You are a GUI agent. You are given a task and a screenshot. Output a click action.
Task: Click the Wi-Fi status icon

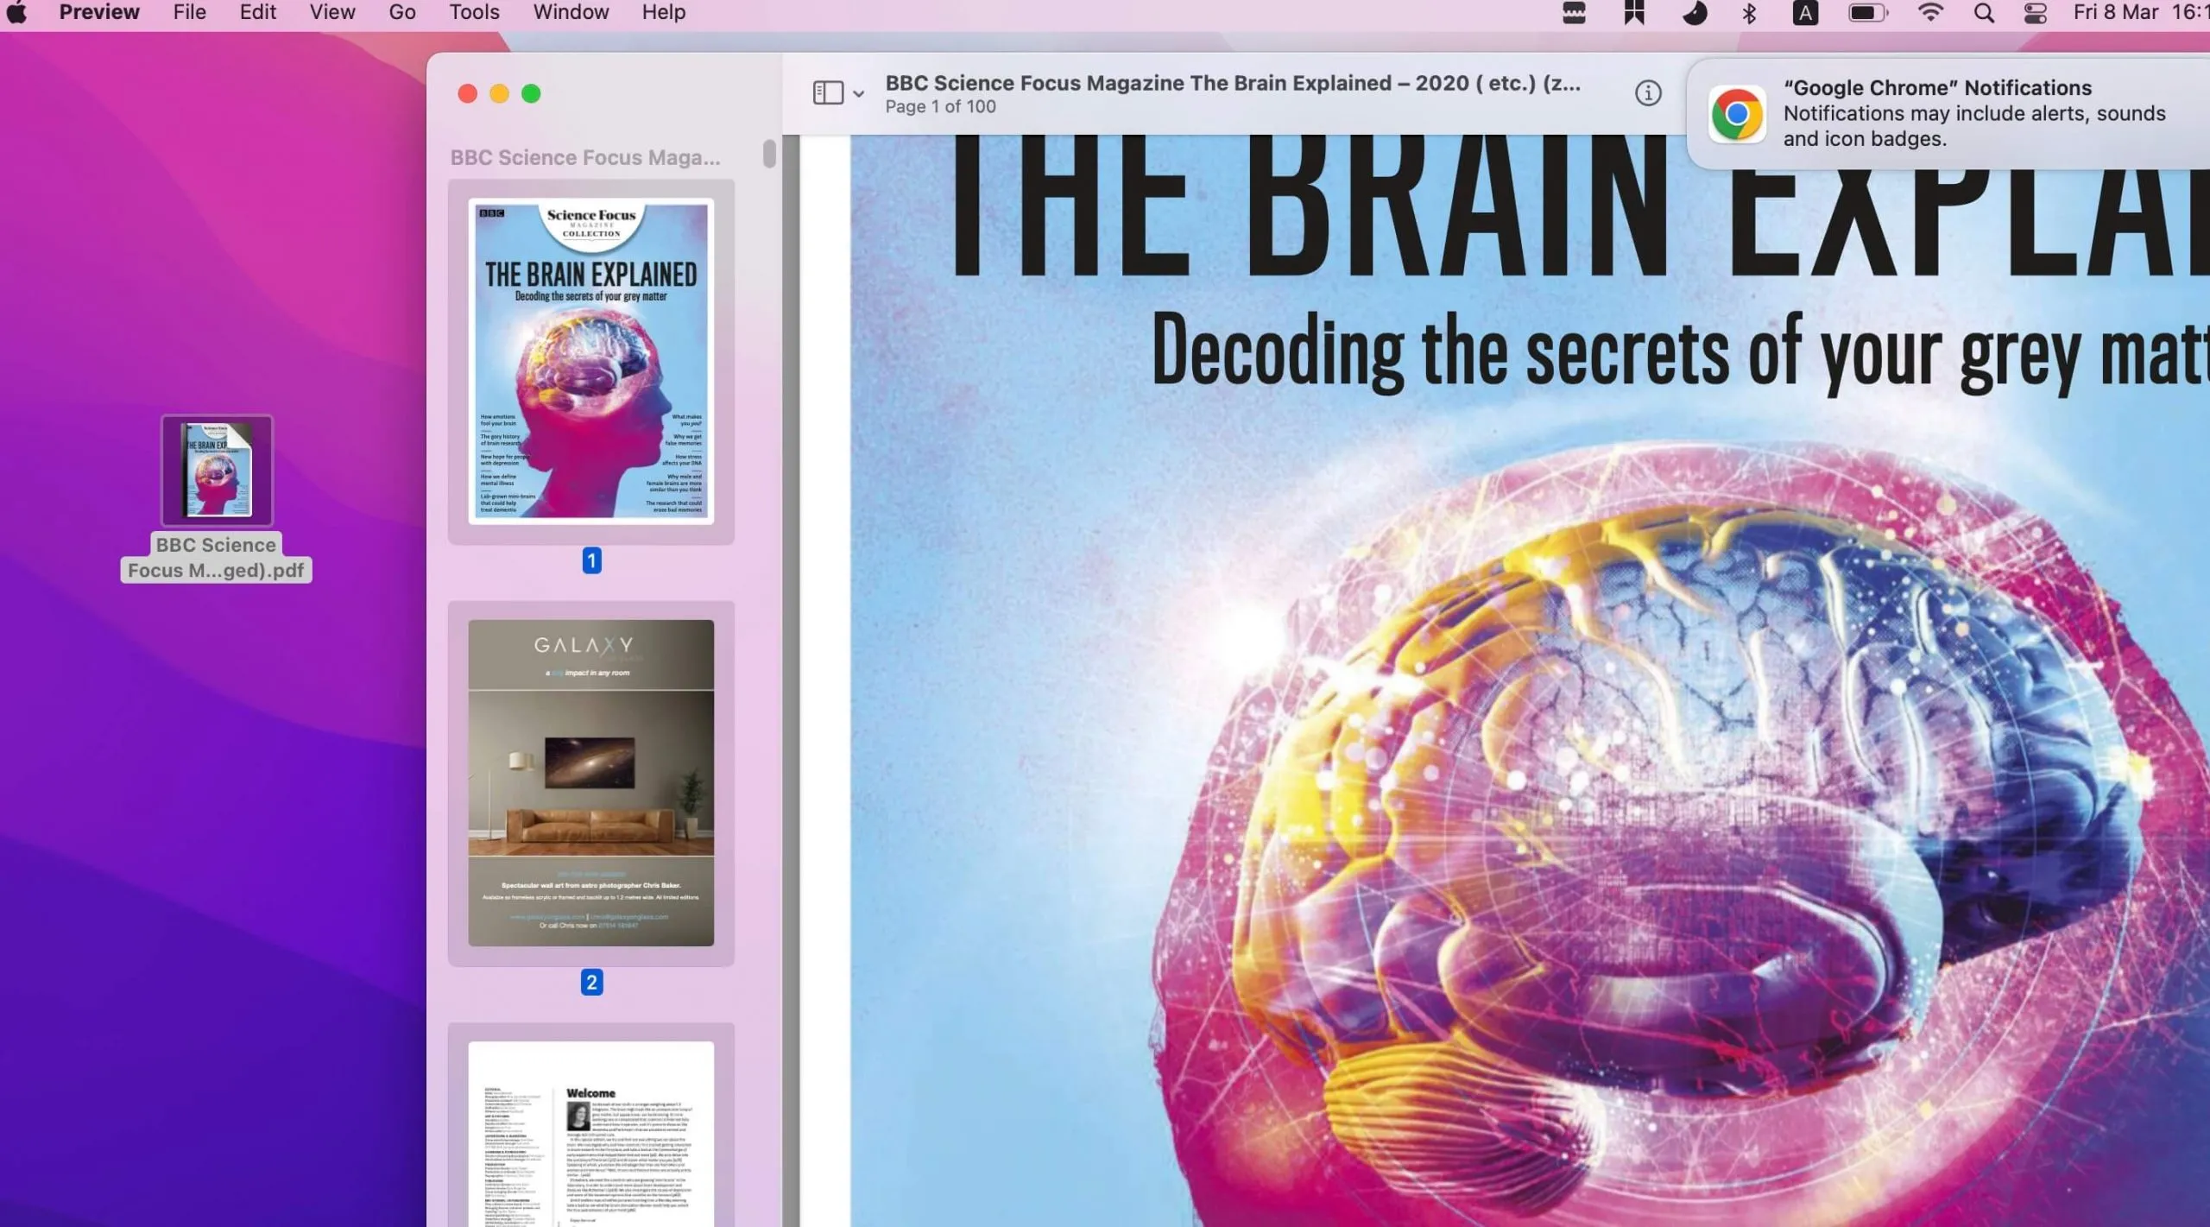(1930, 13)
